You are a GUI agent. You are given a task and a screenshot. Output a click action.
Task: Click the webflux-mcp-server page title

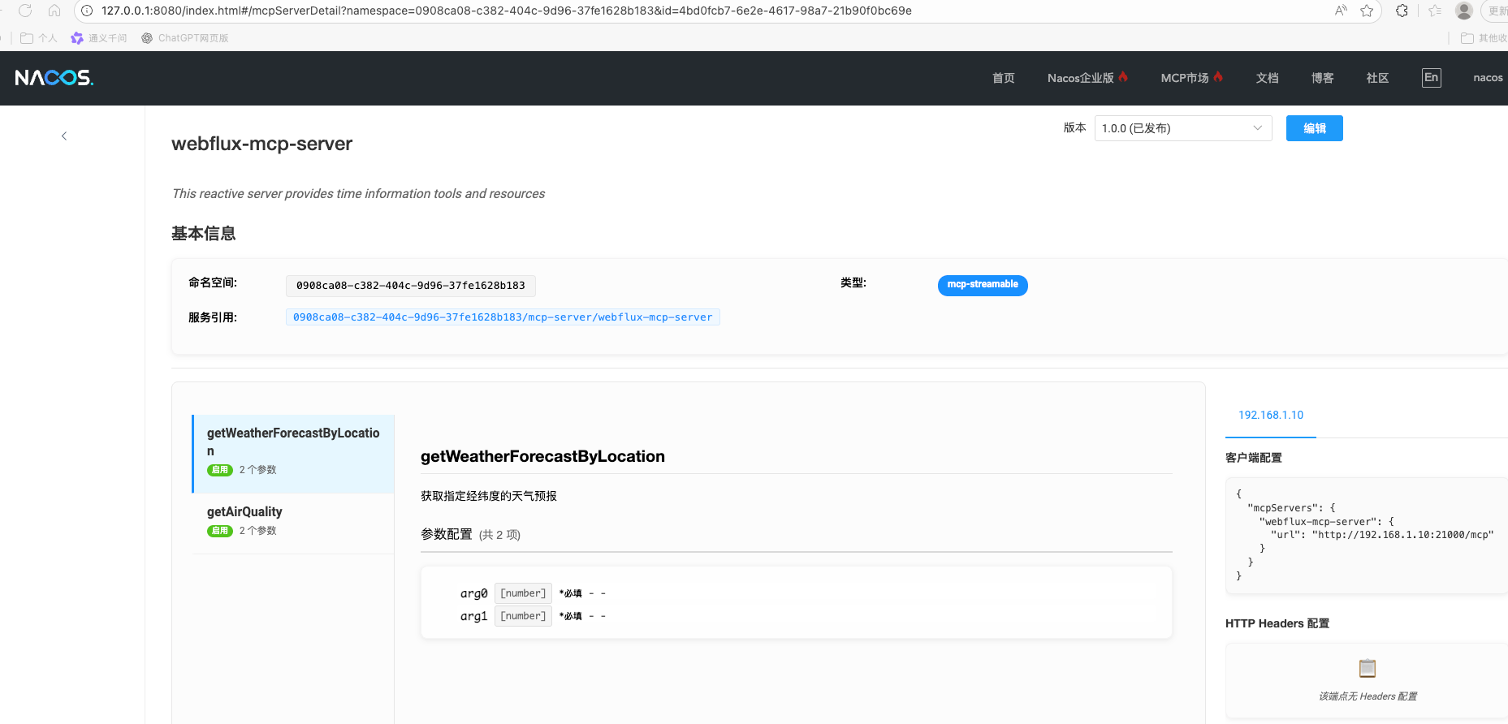pyautogui.click(x=261, y=144)
